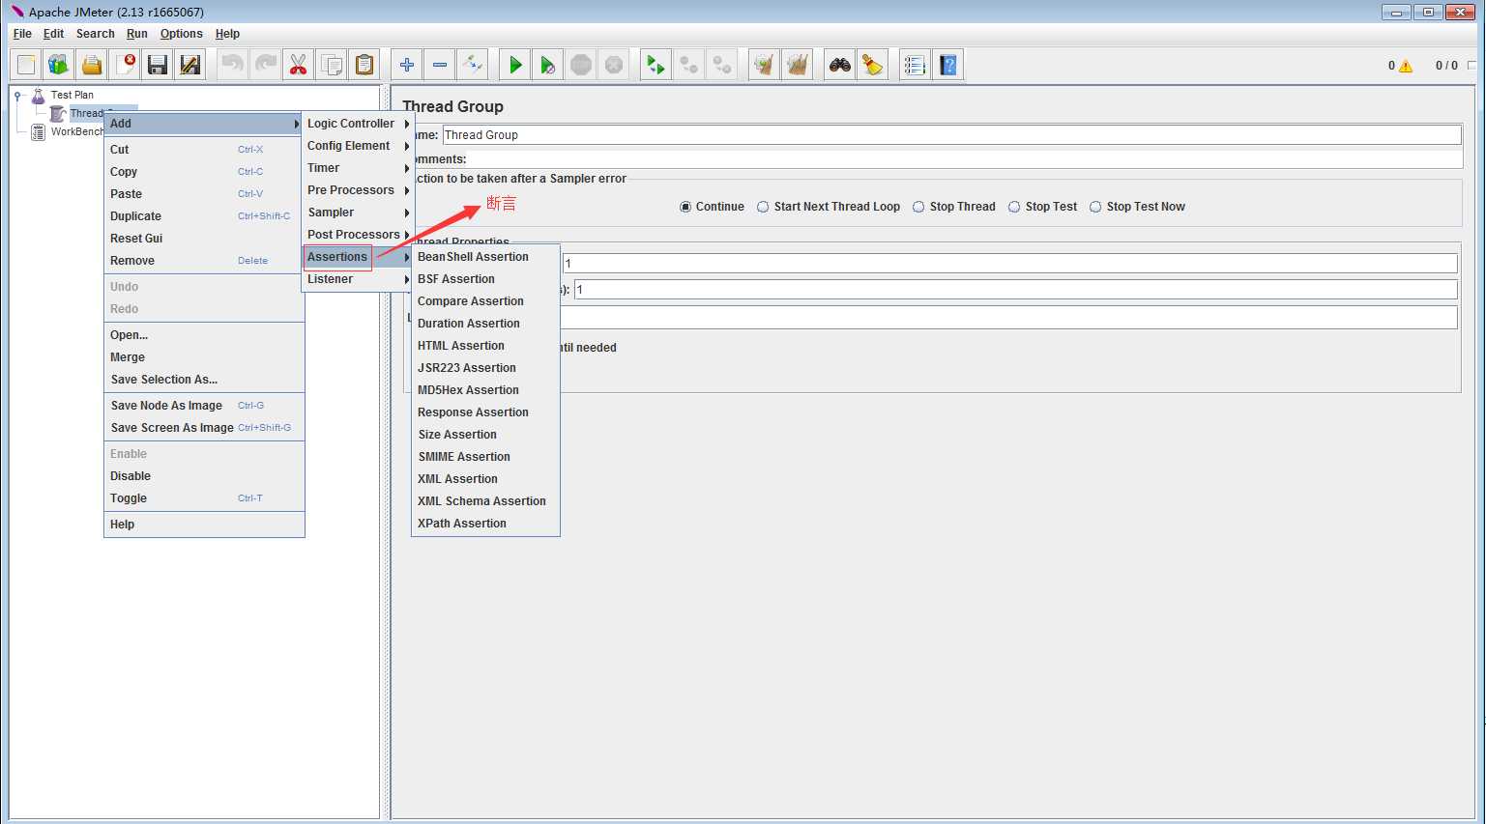
Task: Choose XPath Assertion from submenu
Action: [485, 524]
